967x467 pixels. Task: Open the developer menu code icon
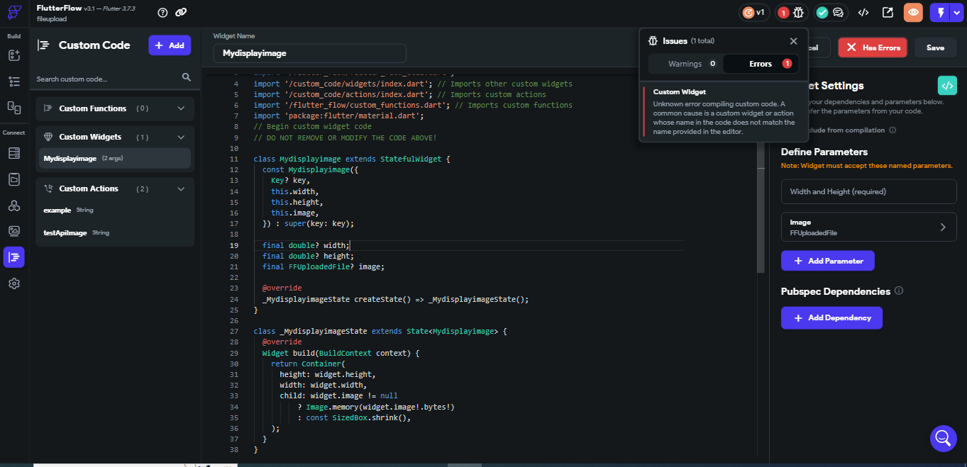pyautogui.click(x=863, y=12)
